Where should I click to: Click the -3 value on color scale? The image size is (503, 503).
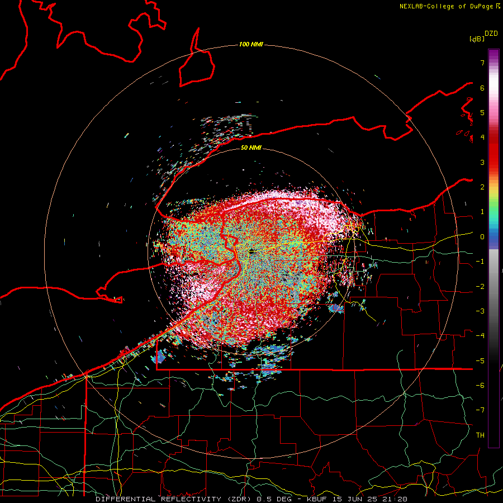pos(480,311)
